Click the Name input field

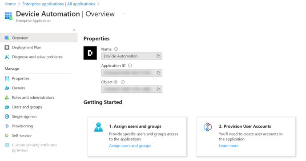click(132, 56)
